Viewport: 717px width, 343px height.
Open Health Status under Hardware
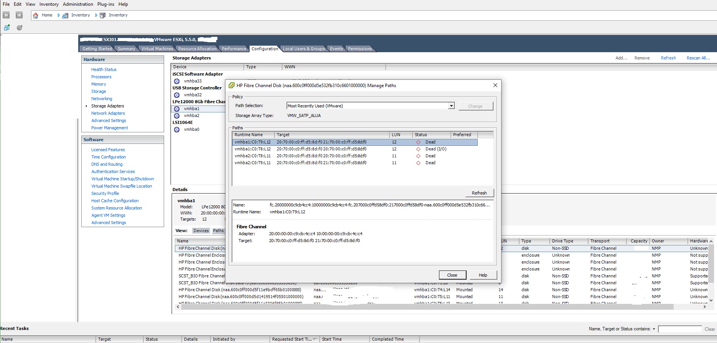104,69
